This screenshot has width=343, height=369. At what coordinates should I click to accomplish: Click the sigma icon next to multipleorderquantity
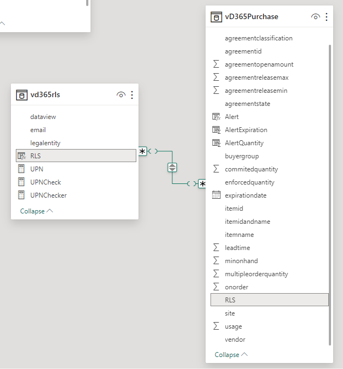click(216, 273)
